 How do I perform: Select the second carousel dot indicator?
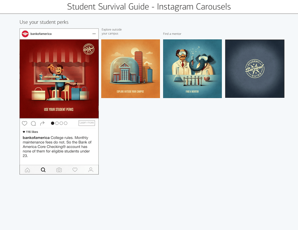(57, 123)
